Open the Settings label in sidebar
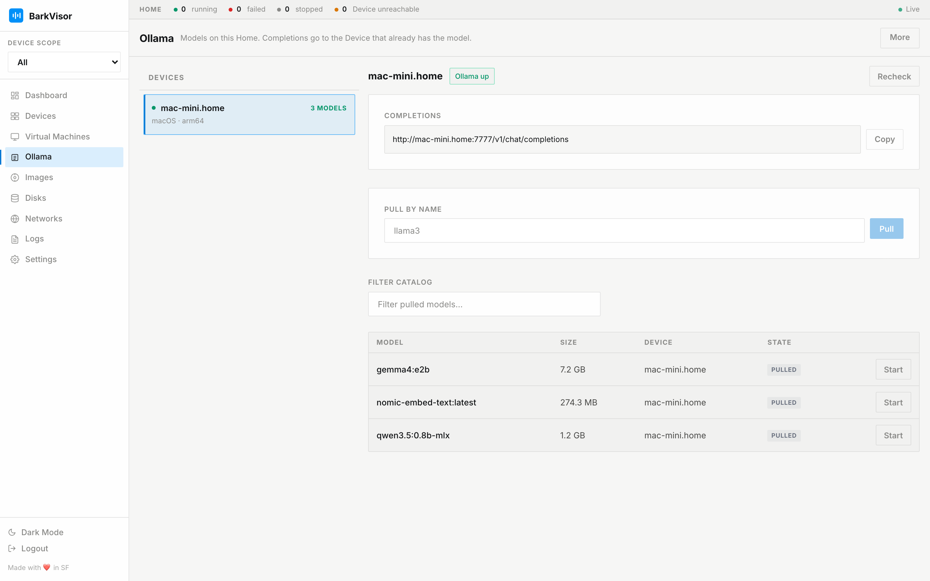930x581 pixels. [41, 260]
